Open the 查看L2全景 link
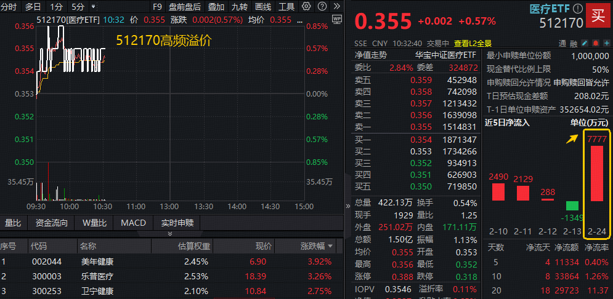The width and height of the screenshot is (613, 299). (474, 44)
